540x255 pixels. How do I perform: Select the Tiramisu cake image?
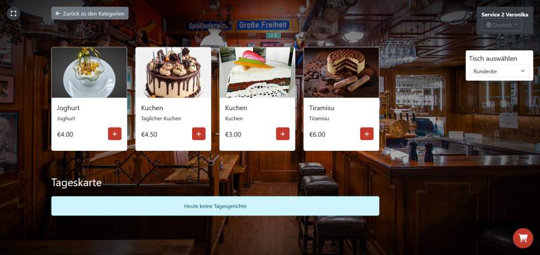341,72
